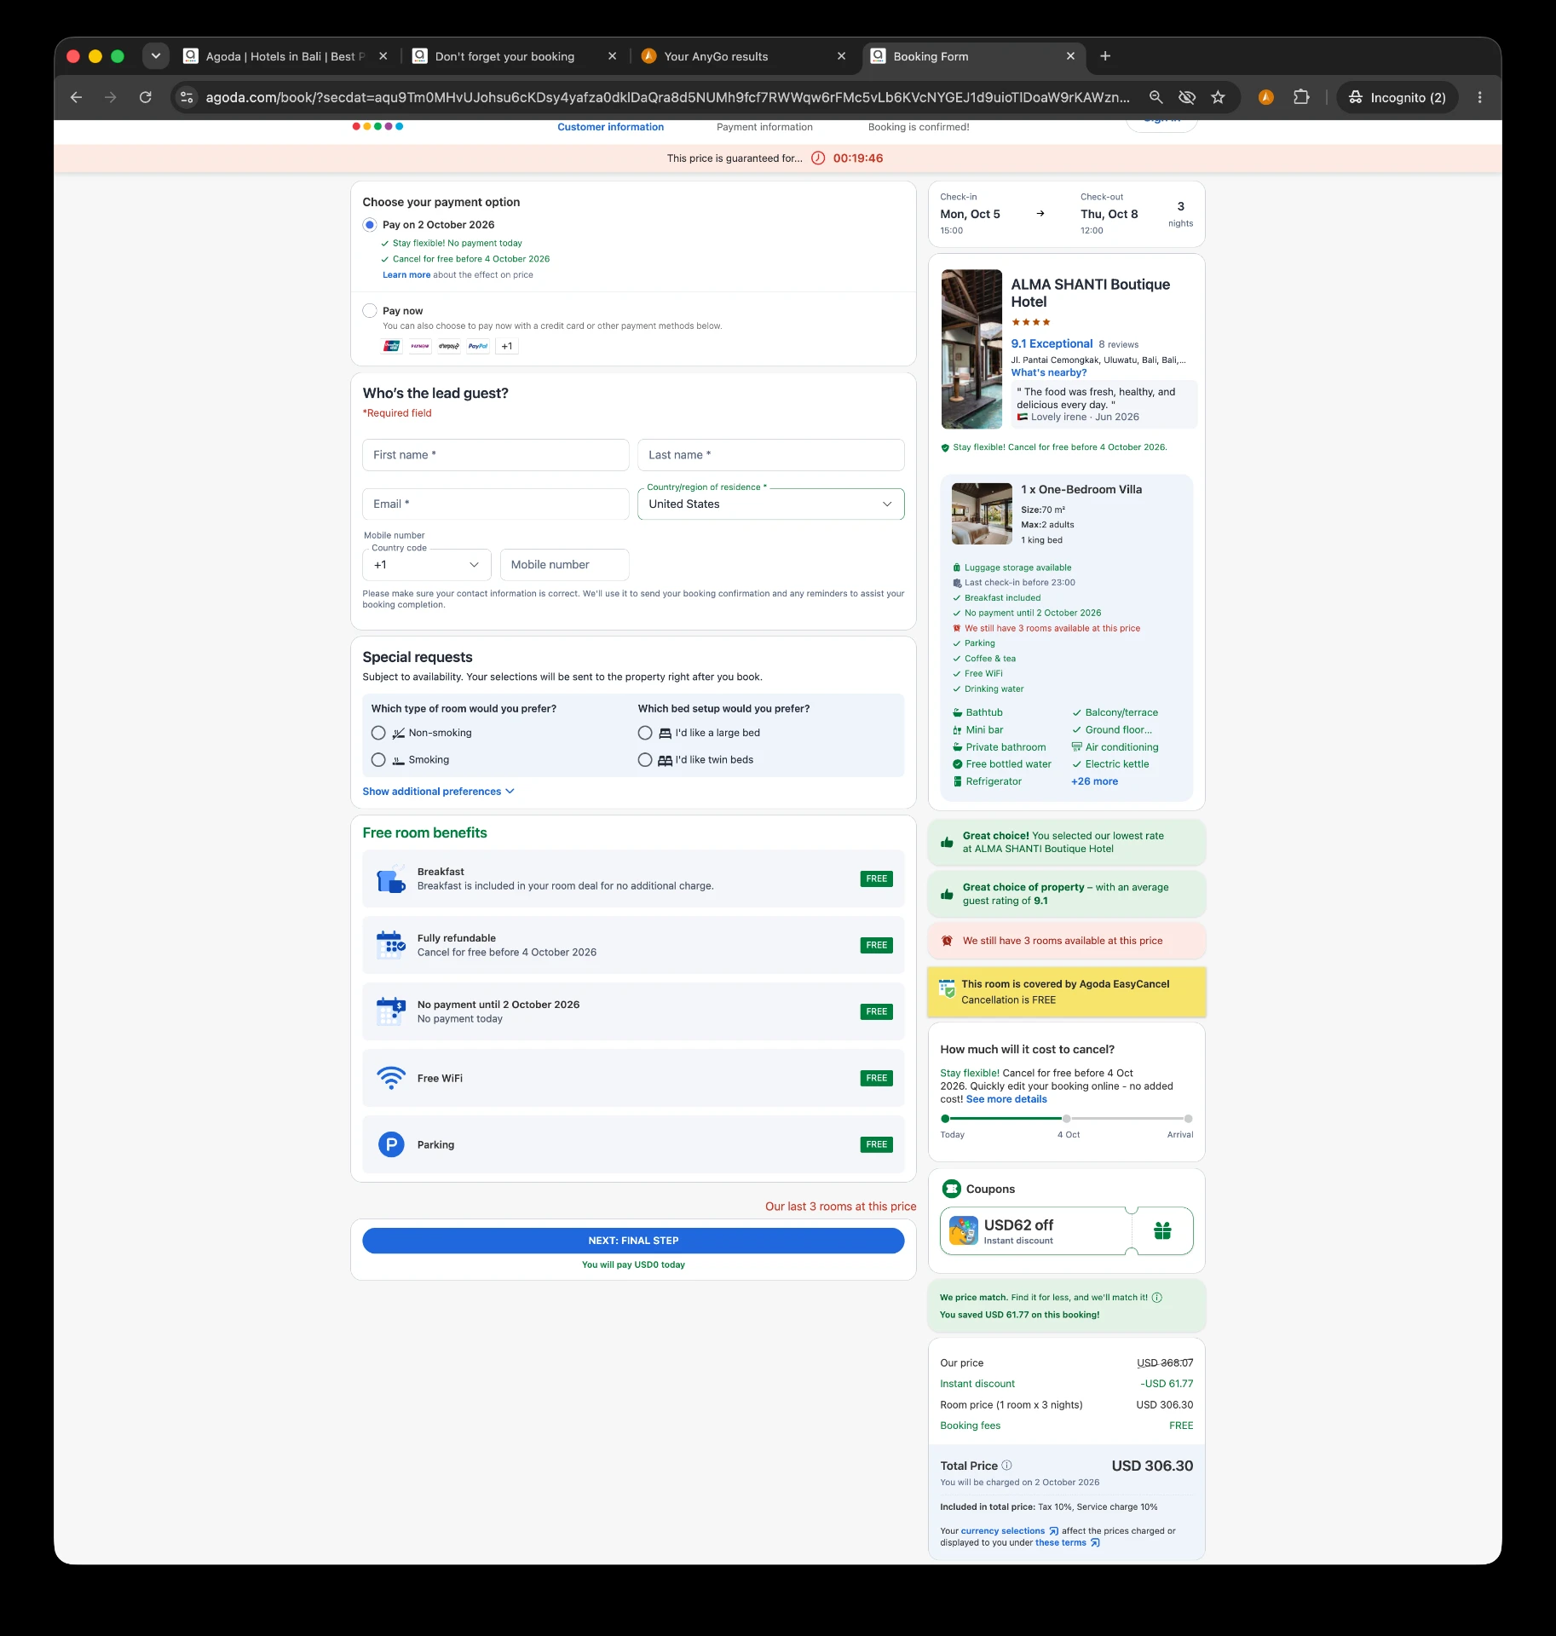Viewport: 1556px width, 1636px height.
Task: Click the Breakfast benefit cup icon
Action: 391,878
